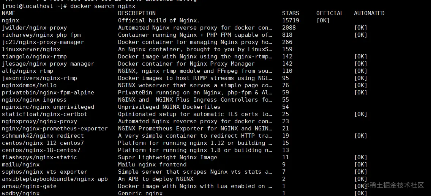
Task: Select the alfg/nginx-rtmp image name
Action: coord(27,71)
